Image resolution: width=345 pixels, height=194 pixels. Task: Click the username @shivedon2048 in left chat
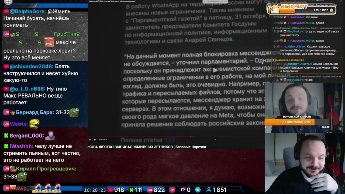[32, 66]
